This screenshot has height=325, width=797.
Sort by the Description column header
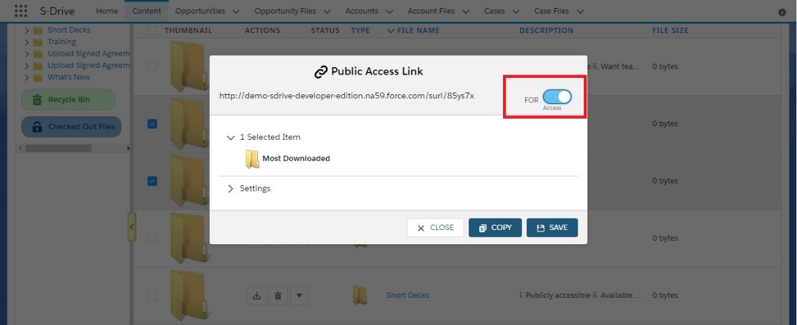pyautogui.click(x=546, y=31)
